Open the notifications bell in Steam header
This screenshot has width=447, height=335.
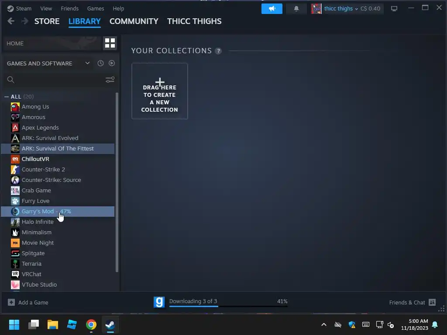[x=296, y=9]
